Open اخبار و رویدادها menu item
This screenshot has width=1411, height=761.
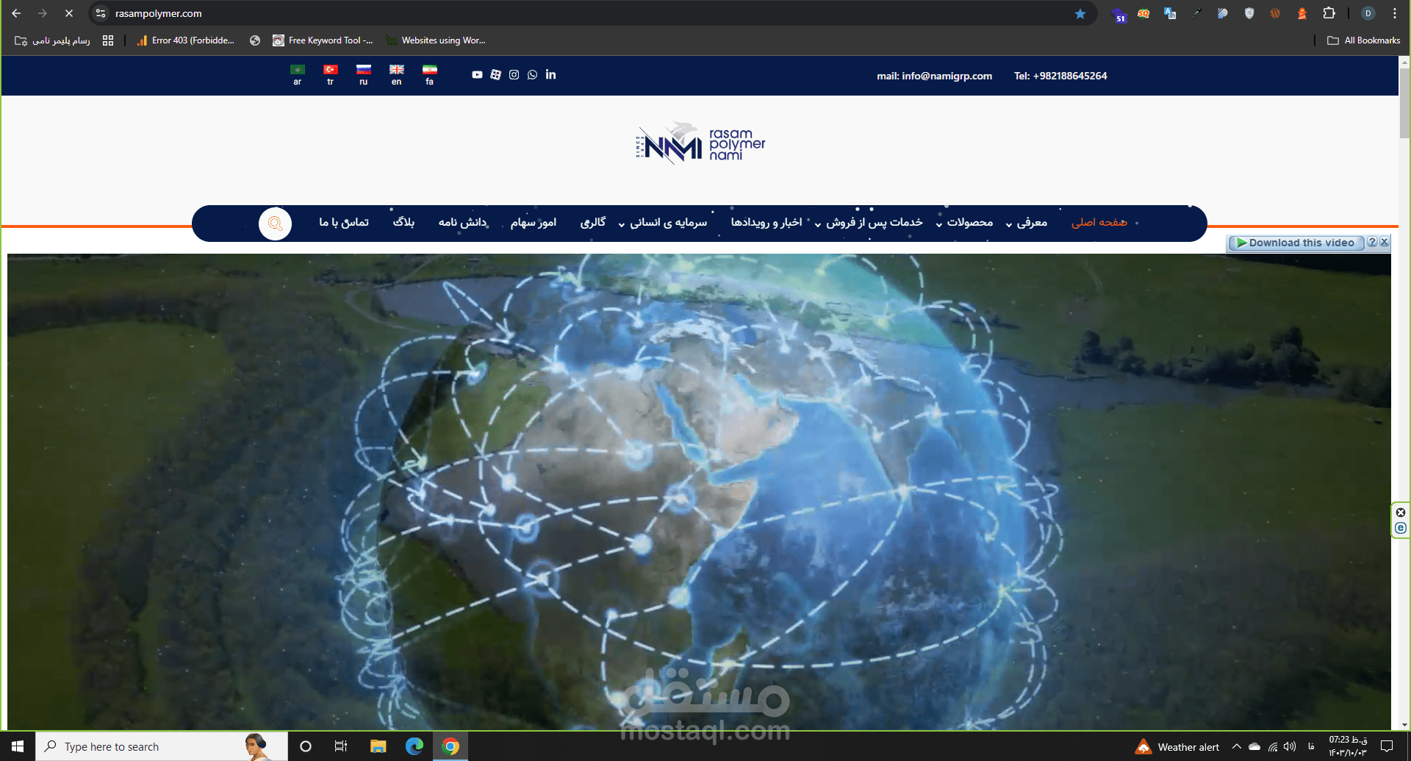coord(766,223)
